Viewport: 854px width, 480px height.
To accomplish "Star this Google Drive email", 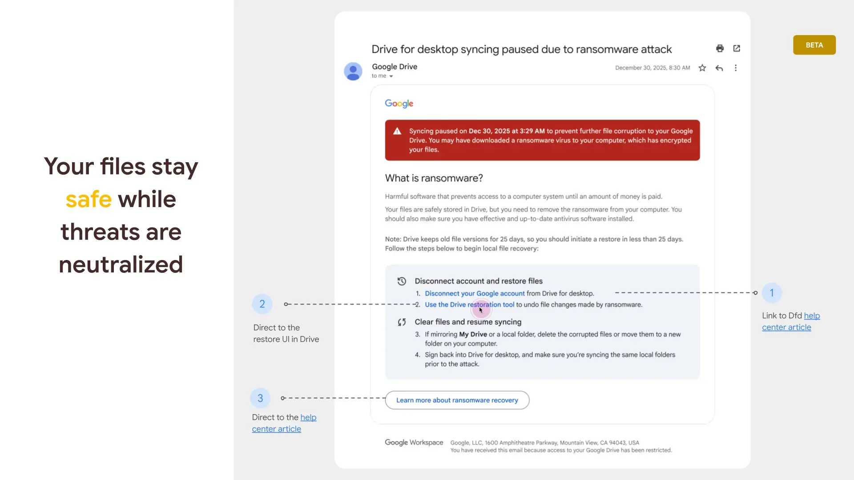I will pyautogui.click(x=702, y=68).
